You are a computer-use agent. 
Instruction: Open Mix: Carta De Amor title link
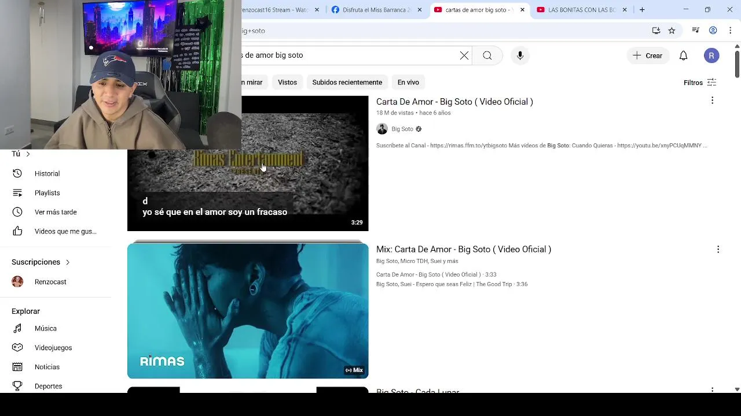tap(464, 250)
